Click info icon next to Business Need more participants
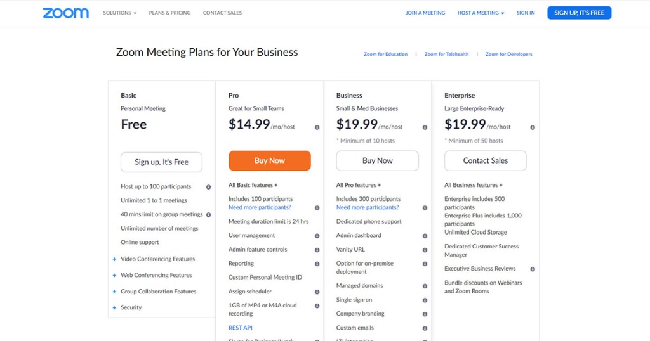The image size is (650, 341). (x=425, y=208)
